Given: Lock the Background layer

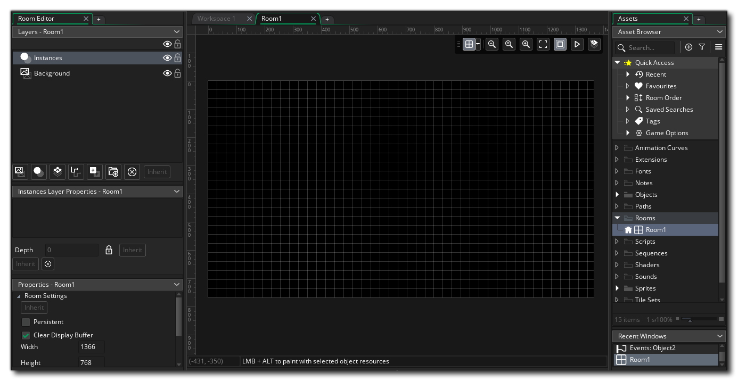Looking at the screenshot, I should (x=178, y=73).
